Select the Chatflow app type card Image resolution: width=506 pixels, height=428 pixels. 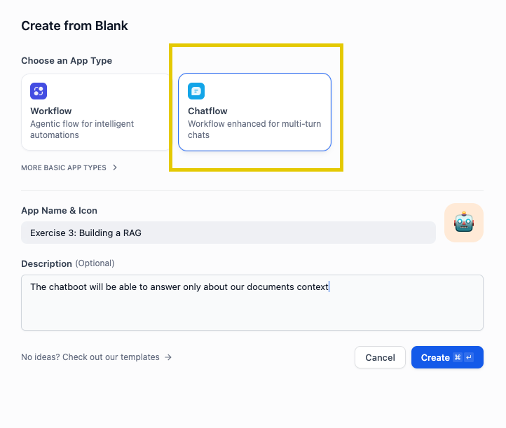point(254,112)
